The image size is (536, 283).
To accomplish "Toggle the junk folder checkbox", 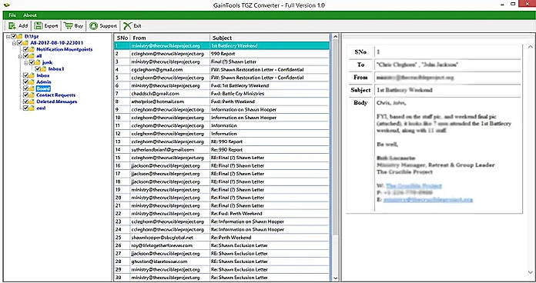I will click(32, 62).
